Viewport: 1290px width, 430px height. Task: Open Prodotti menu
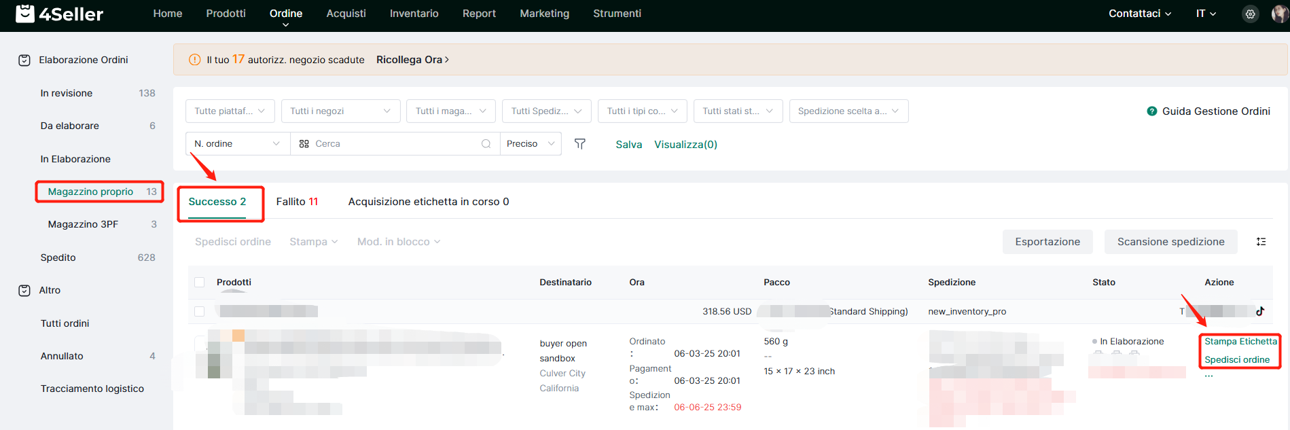tap(226, 14)
